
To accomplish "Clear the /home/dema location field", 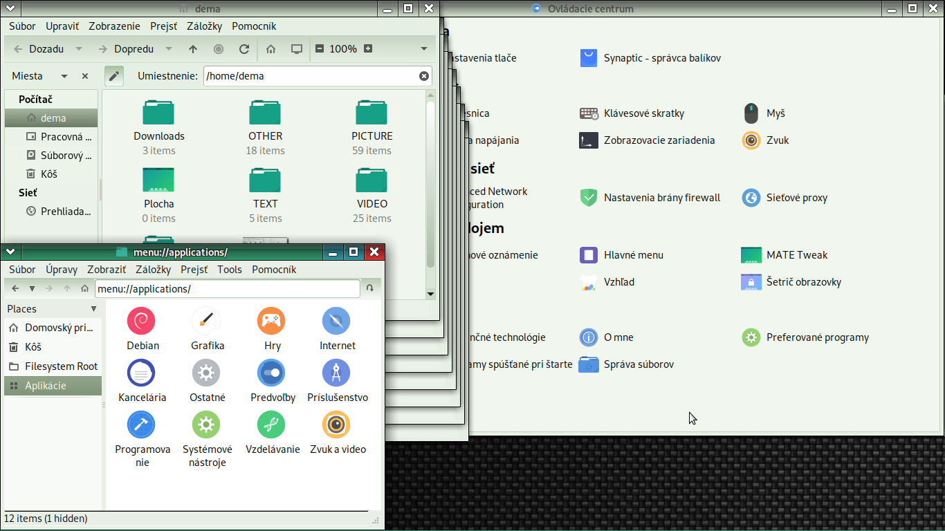I will click(424, 76).
